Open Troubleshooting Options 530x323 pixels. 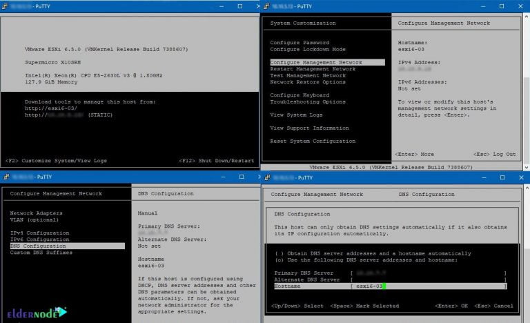click(308, 102)
